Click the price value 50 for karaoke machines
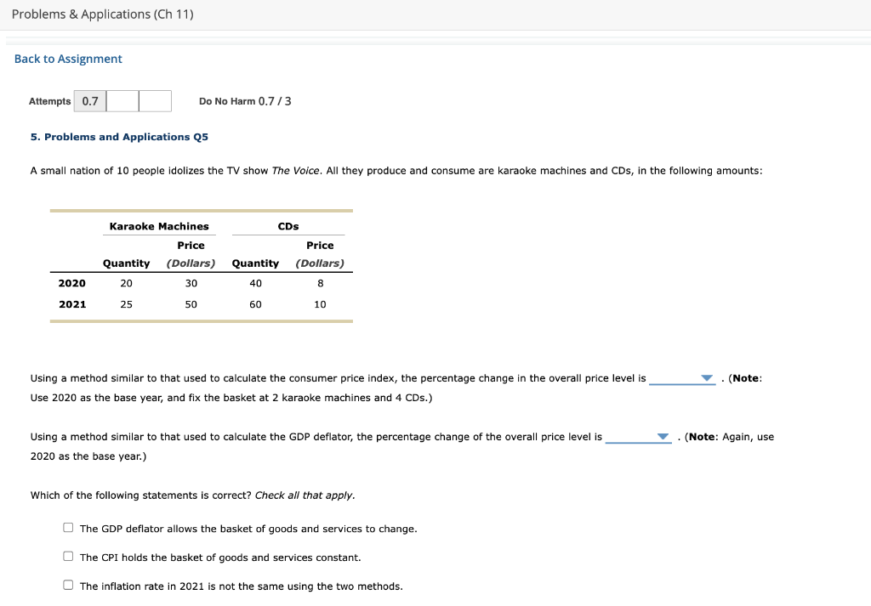The height and width of the screenshot is (606, 871). 191,303
